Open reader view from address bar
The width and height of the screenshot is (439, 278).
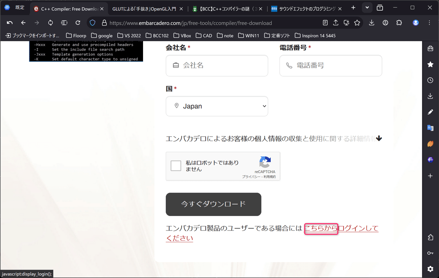coord(325,23)
